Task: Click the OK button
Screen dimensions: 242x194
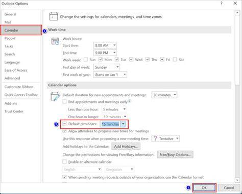Action: click(204, 188)
